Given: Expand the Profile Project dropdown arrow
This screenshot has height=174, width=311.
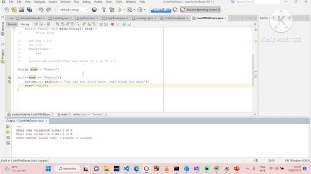Looking at the screenshot, I should 145,10.
